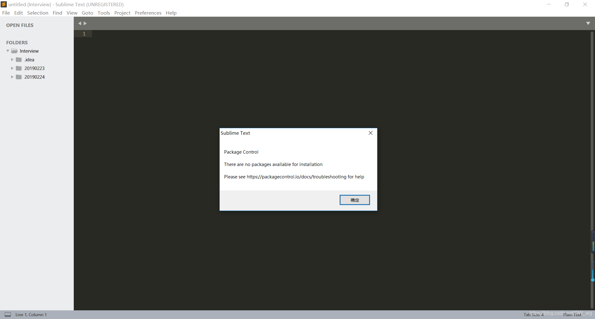Click the OK (确定) button in the dialog
Screen dimensions: 595x319
click(355, 200)
